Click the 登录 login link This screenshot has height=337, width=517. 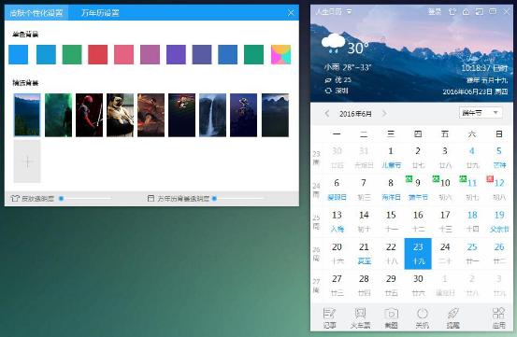pyautogui.click(x=434, y=12)
